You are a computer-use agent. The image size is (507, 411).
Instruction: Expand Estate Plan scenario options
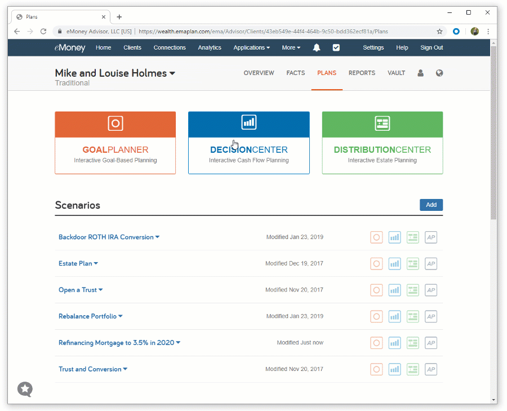[x=96, y=263]
